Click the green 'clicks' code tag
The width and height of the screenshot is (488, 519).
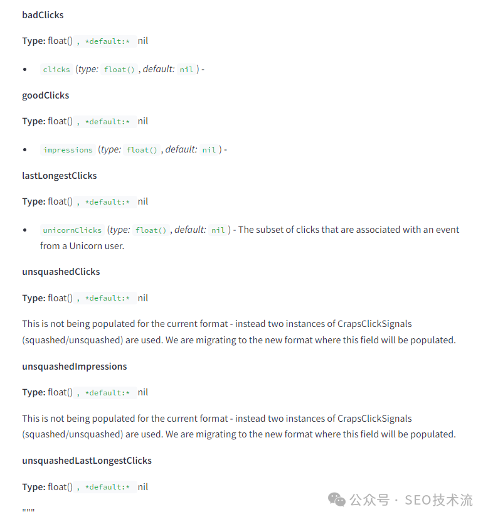56,70
